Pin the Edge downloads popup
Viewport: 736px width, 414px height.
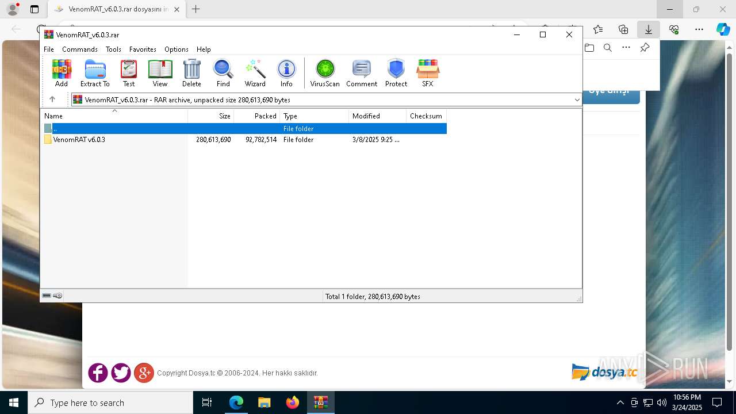pyautogui.click(x=645, y=48)
